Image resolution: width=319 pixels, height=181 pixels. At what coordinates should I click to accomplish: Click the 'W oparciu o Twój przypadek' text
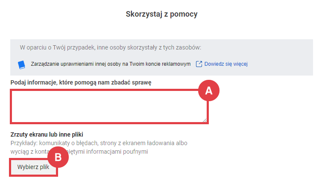pos(110,47)
